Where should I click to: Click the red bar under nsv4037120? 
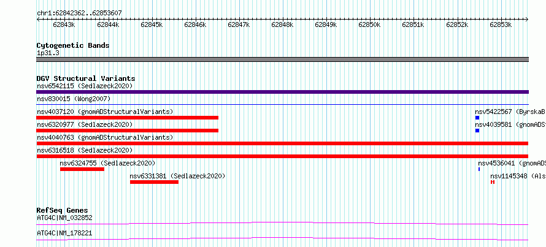[128, 118]
